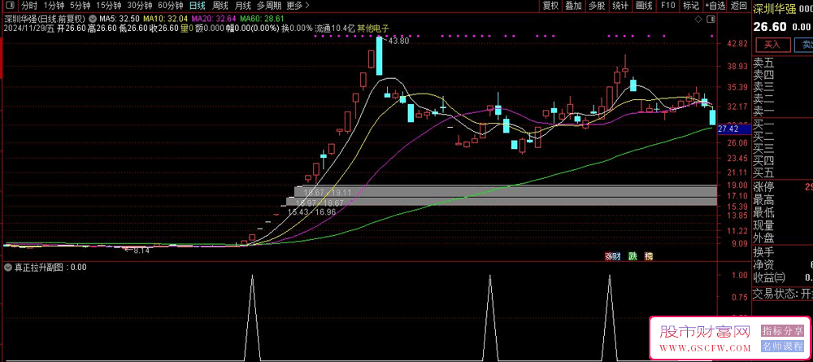
Task: Switch to 5分钟 period
Action: click(80, 6)
